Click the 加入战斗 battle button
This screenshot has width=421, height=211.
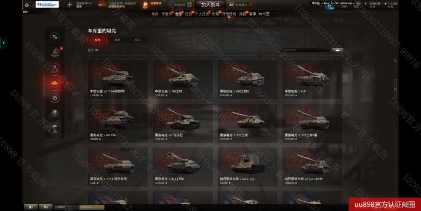tap(210, 5)
